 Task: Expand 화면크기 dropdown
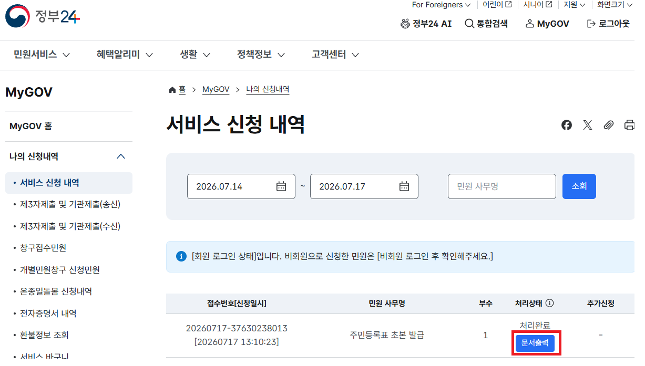615,5
